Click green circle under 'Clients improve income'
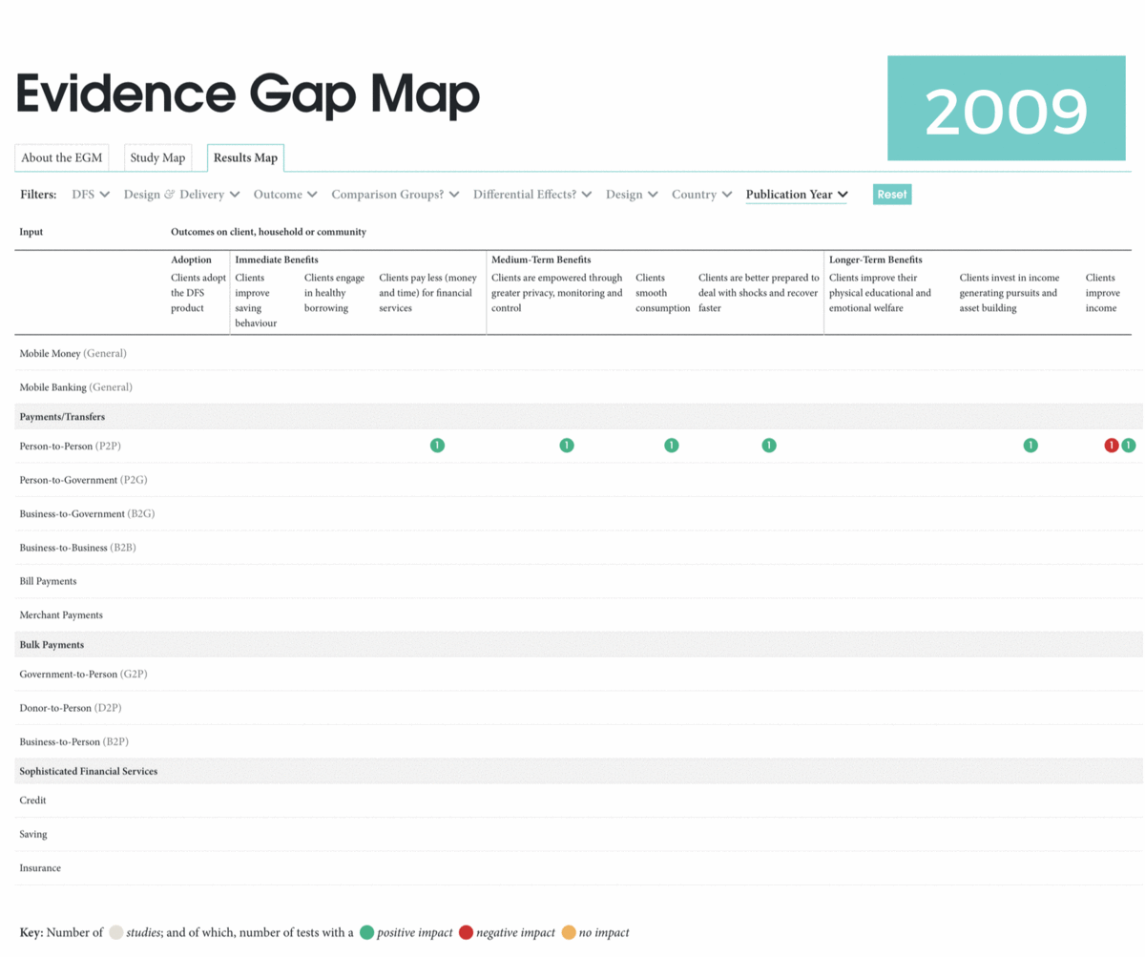Viewport: 1145px width, 957px height. [1129, 446]
